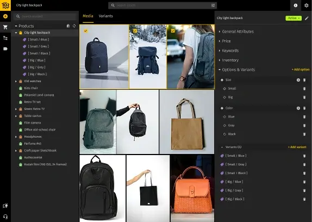
Task: Uncheck the snow backpack image checkbox
Action: (135, 30)
